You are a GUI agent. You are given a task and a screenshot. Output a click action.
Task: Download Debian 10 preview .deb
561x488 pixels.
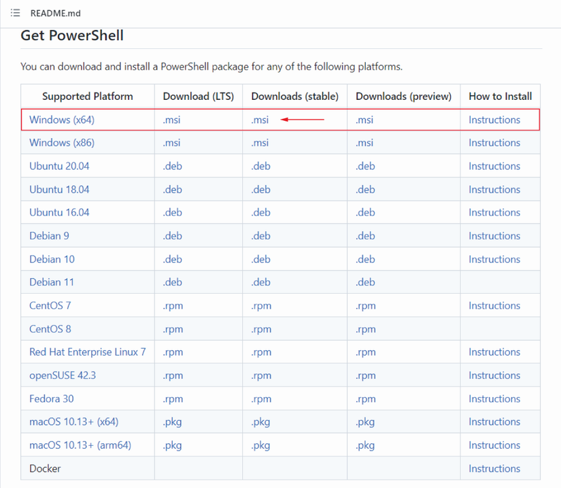[x=365, y=259]
